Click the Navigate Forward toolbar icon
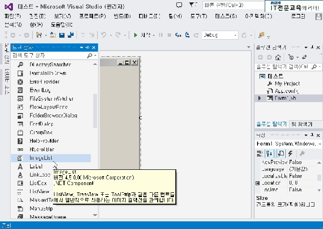 tap(27, 35)
